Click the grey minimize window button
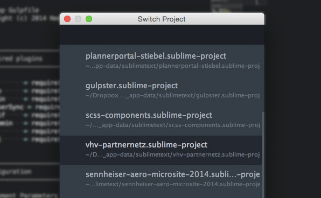 click(78, 19)
